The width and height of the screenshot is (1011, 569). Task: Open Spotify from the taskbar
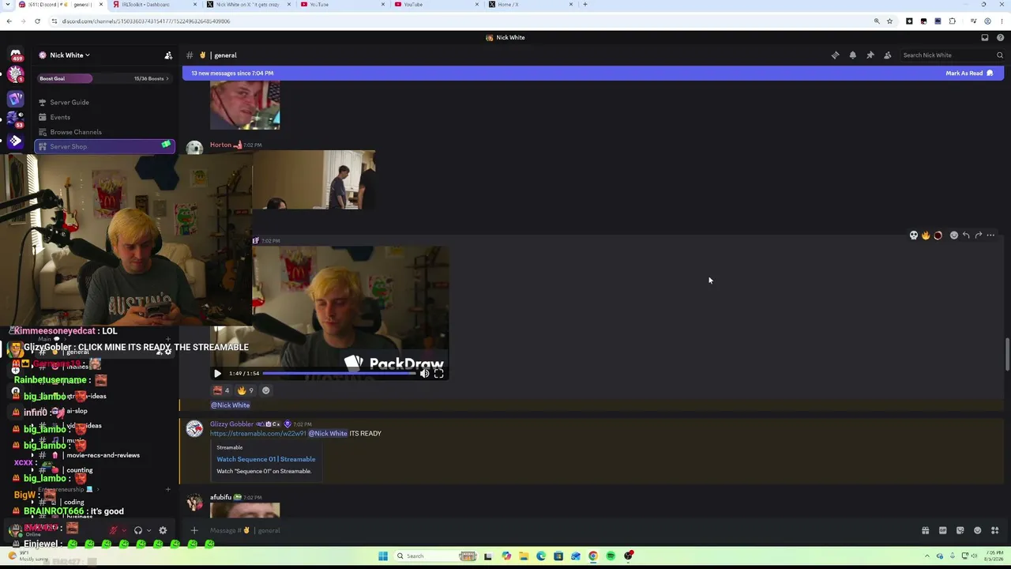click(611, 556)
